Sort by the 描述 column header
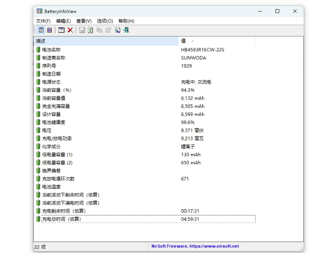 click(106, 41)
